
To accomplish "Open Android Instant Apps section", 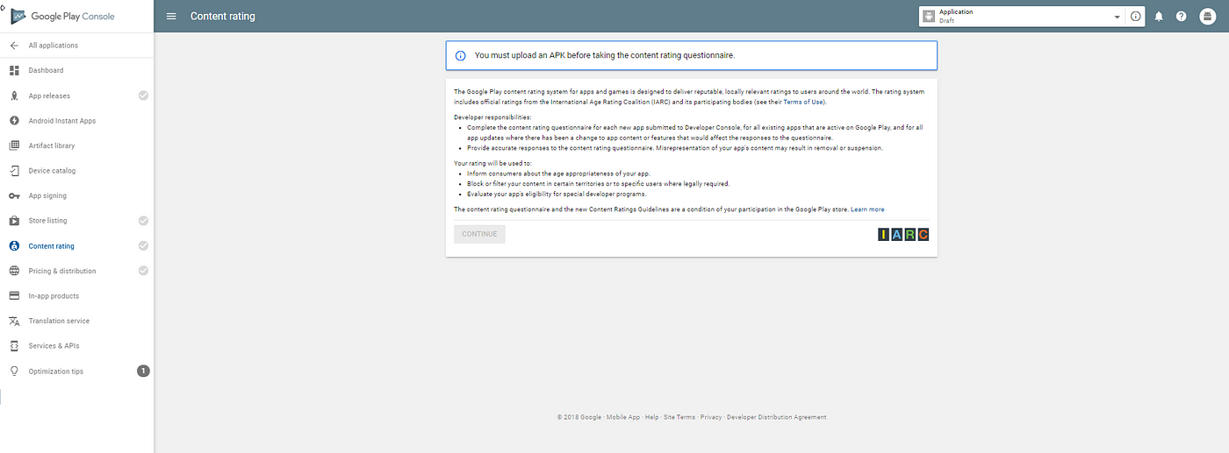I will point(62,121).
